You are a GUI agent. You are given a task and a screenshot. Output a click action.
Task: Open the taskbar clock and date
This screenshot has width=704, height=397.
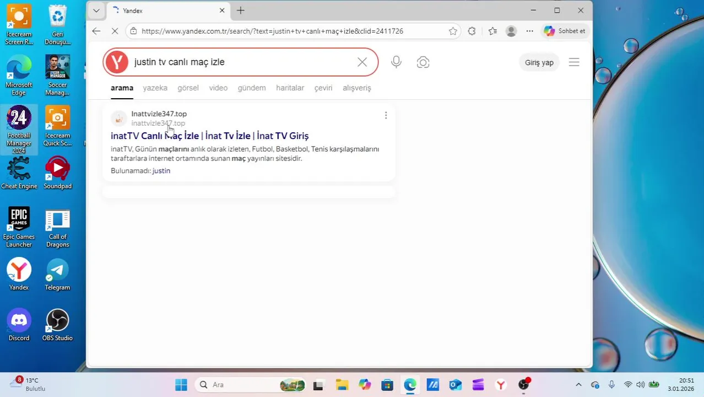(681, 384)
